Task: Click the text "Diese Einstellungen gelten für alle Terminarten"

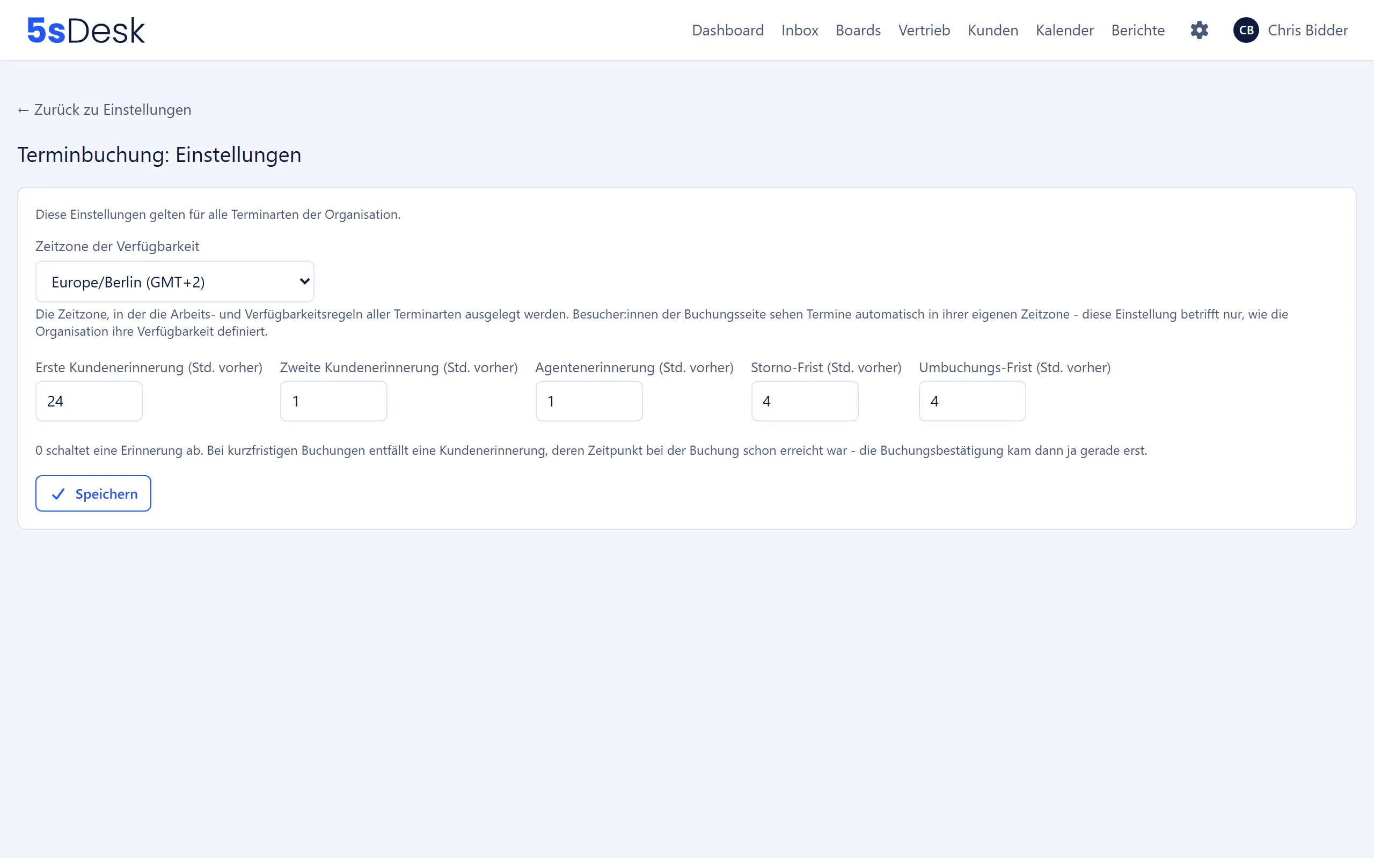Action: [x=167, y=214]
